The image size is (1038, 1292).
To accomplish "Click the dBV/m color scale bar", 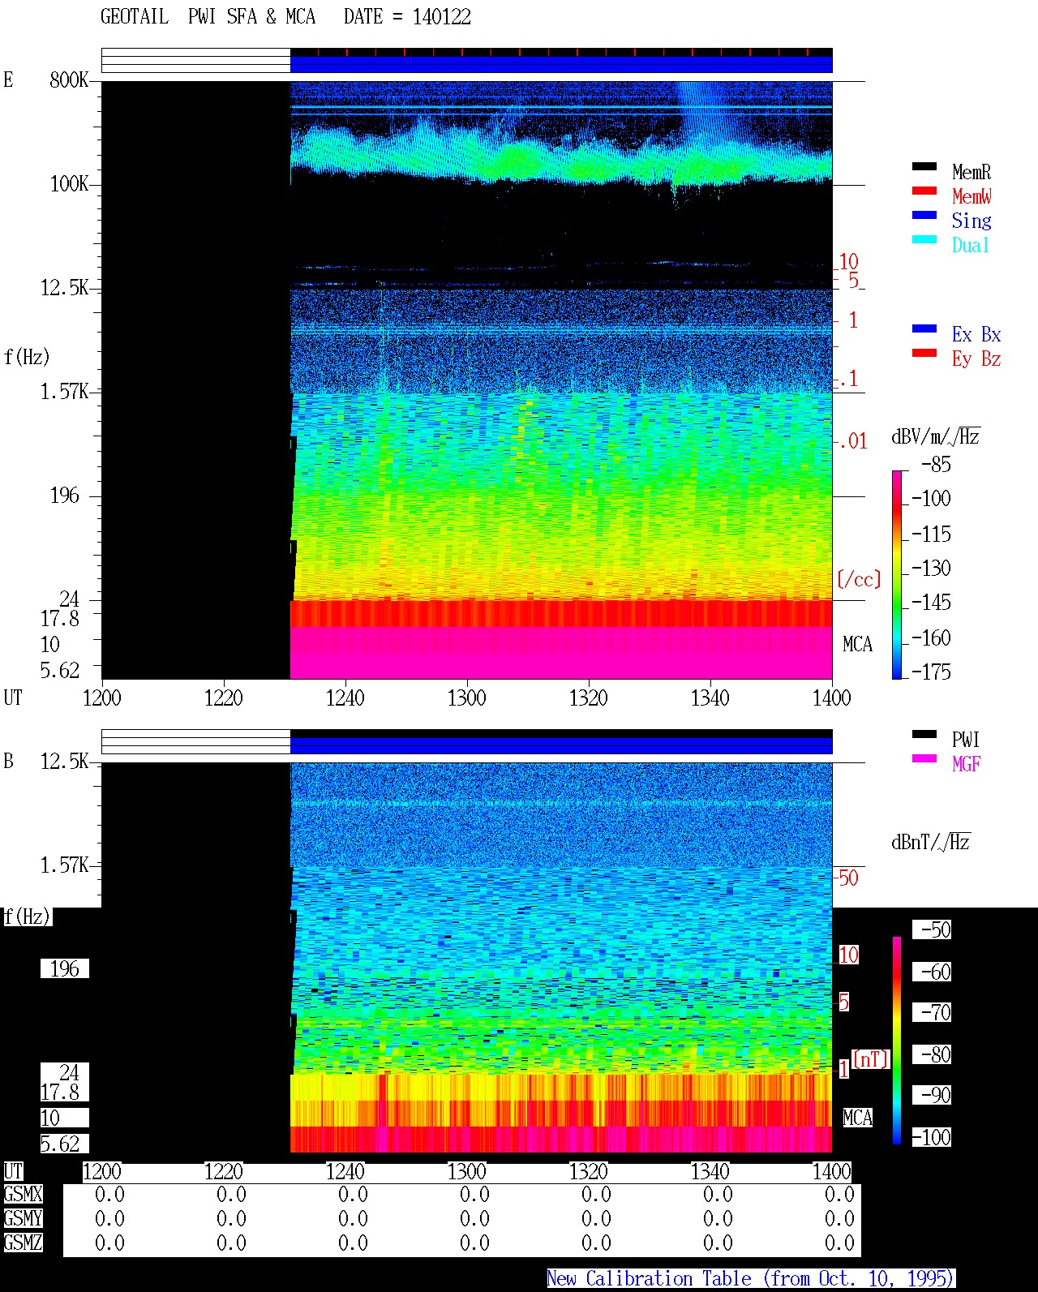I will [897, 574].
